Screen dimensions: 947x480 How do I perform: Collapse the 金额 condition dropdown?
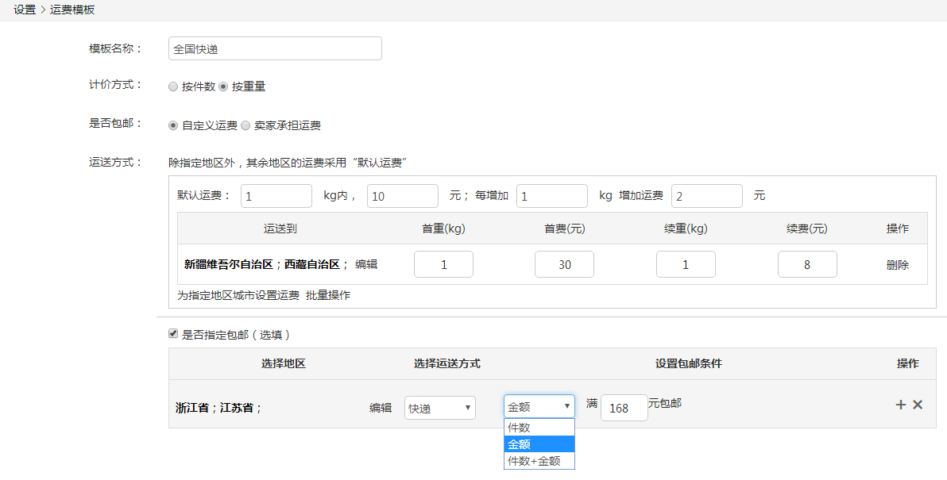[539, 407]
